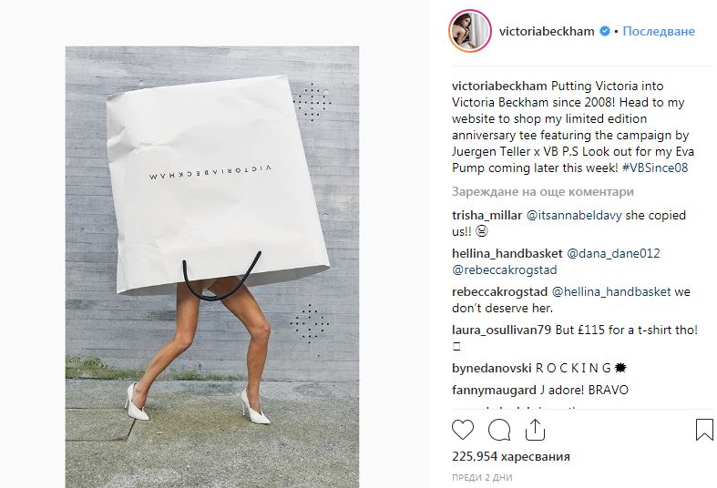717x488 pixels.
Task: Open the @dana_dane012 mention
Action: [x=613, y=253]
